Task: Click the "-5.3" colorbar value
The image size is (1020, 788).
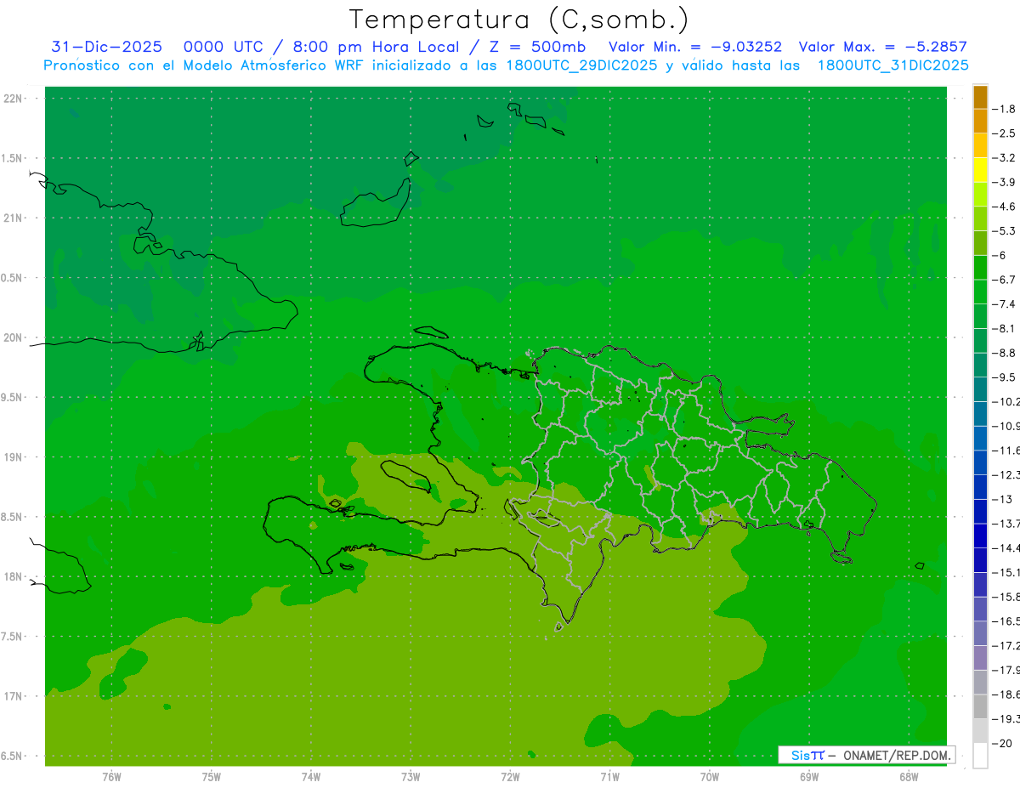Action: tap(1004, 231)
